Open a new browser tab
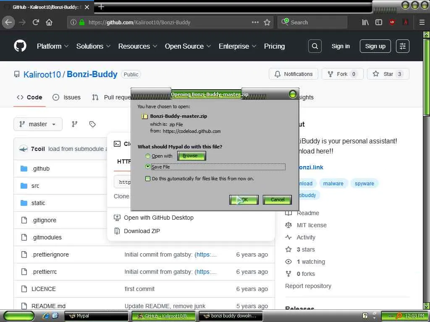Viewport: 430px width, 322px height. coord(101,7)
